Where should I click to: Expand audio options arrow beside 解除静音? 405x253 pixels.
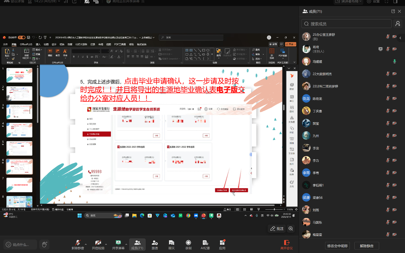point(86,244)
